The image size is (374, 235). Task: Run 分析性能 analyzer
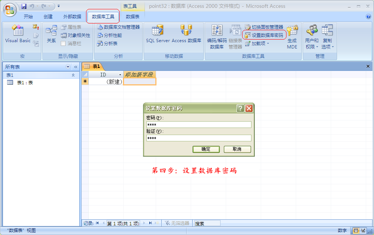(x=110, y=35)
